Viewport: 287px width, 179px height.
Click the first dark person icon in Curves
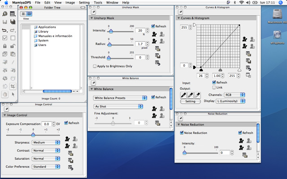pyautogui.click(x=245, y=39)
